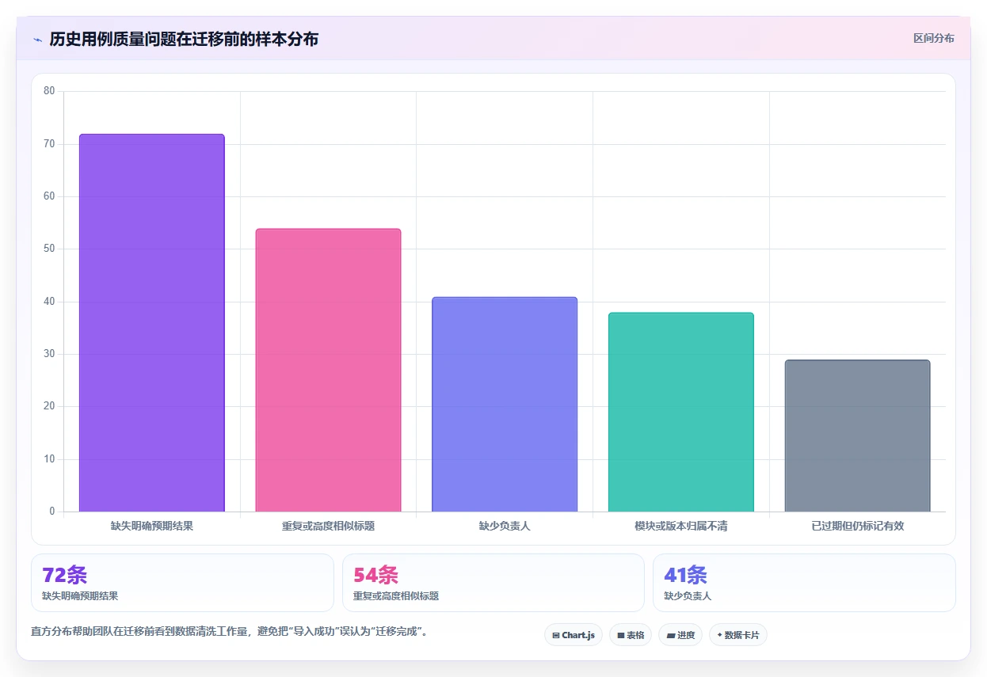The image size is (987, 677).
Task: Click the pink 重复或高度相似标题 bar
Action: [x=328, y=371]
